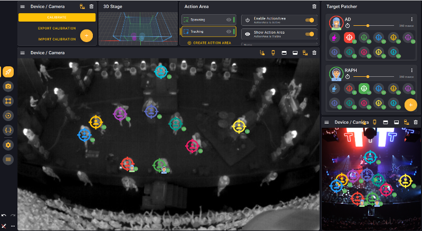Click the rocket icon in left sidebar
Image resolution: width=422 pixels, height=231 pixels.
[x=8, y=72]
